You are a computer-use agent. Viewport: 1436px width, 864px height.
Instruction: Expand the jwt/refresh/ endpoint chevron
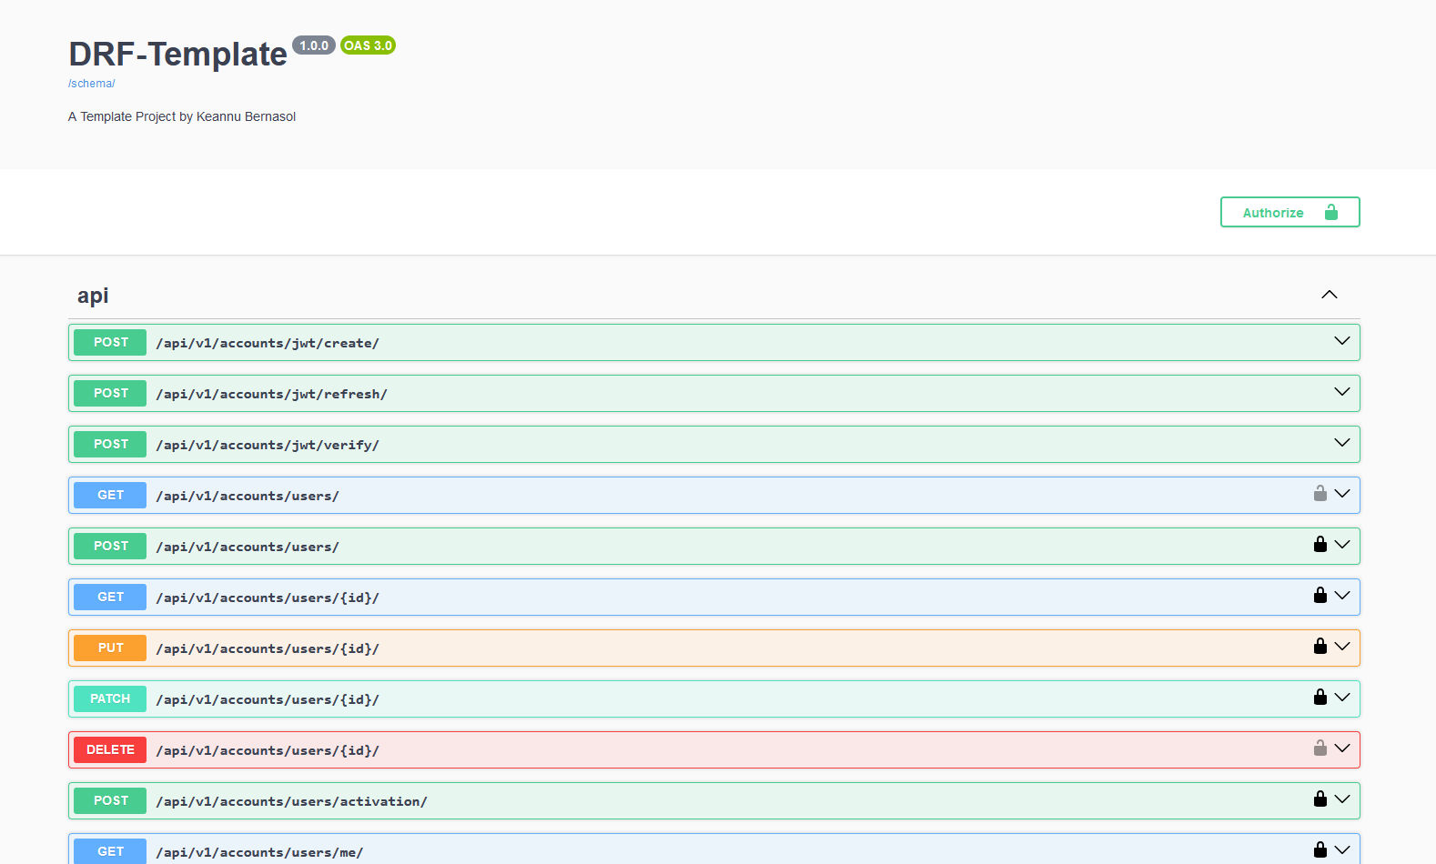coord(1341,392)
